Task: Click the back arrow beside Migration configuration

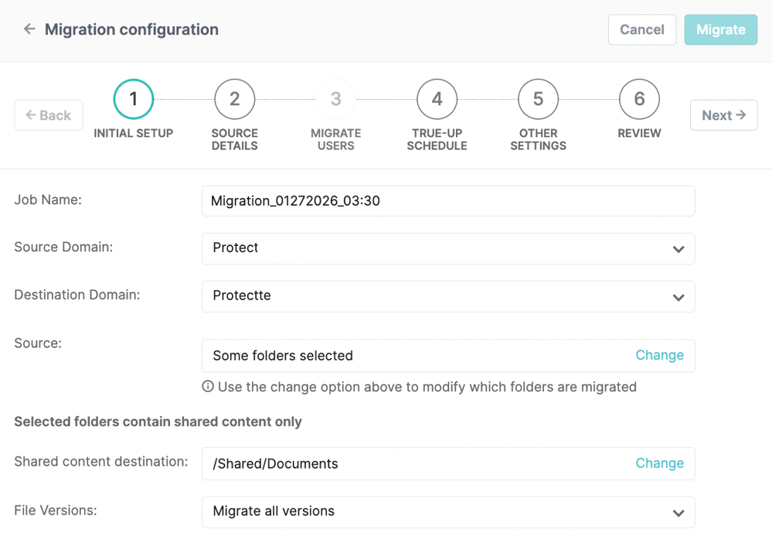Action: tap(29, 29)
